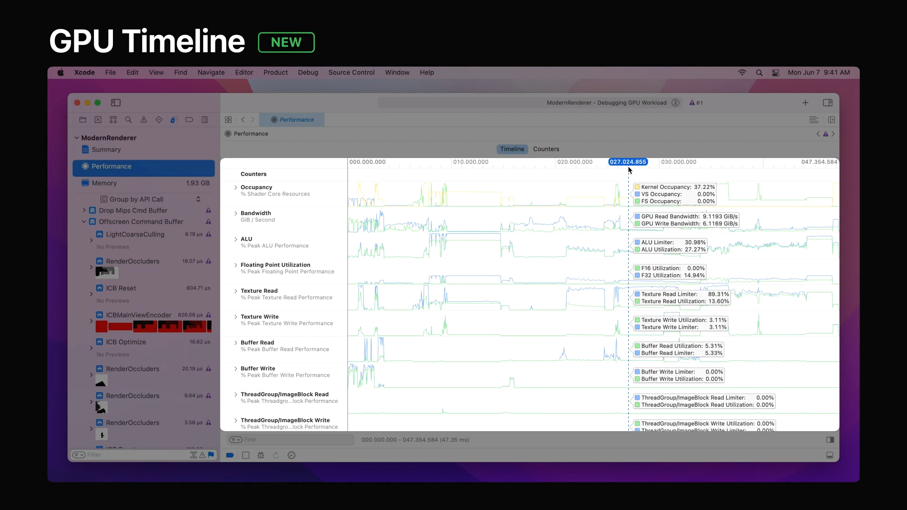Open the find navigator magnifier icon
The width and height of the screenshot is (907, 510).
128,120
